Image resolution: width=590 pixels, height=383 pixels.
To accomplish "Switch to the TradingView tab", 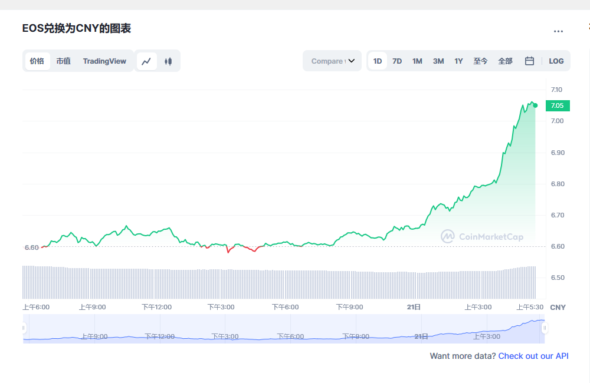I will [x=104, y=61].
